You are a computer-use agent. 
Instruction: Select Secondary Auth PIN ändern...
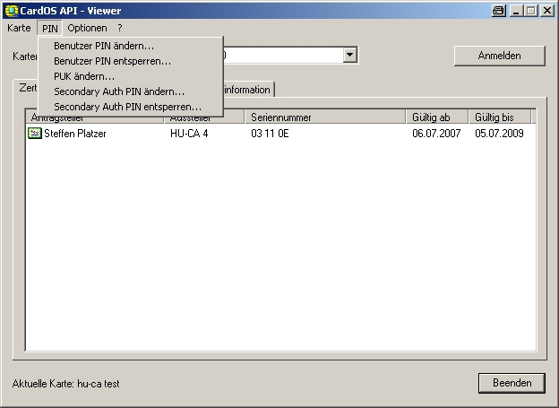point(119,91)
